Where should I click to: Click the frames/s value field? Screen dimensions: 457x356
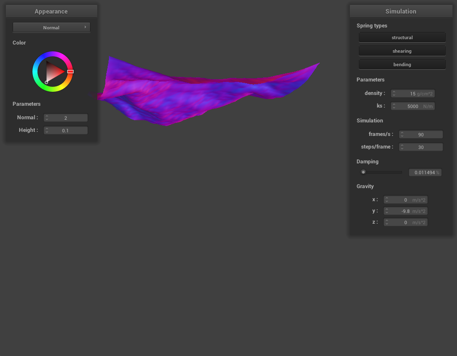(x=421, y=134)
